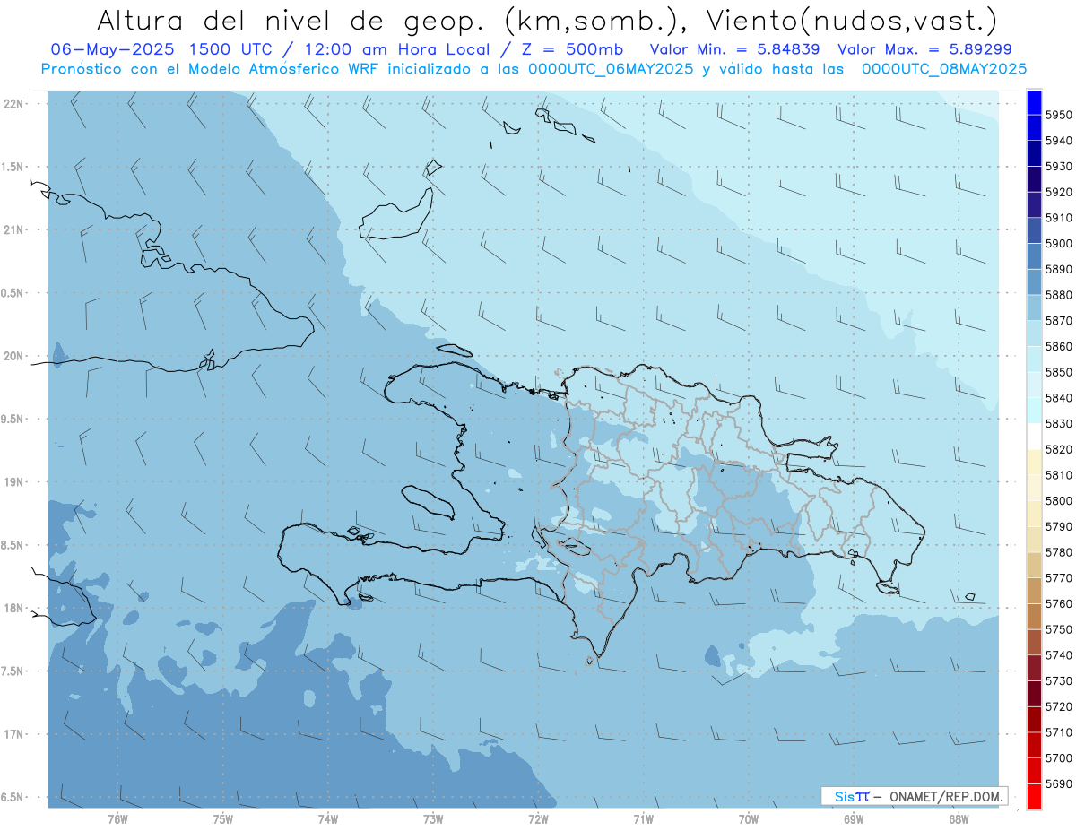1076x831 pixels.
Task: Click the '76W' longitude label
Action: tap(117, 819)
